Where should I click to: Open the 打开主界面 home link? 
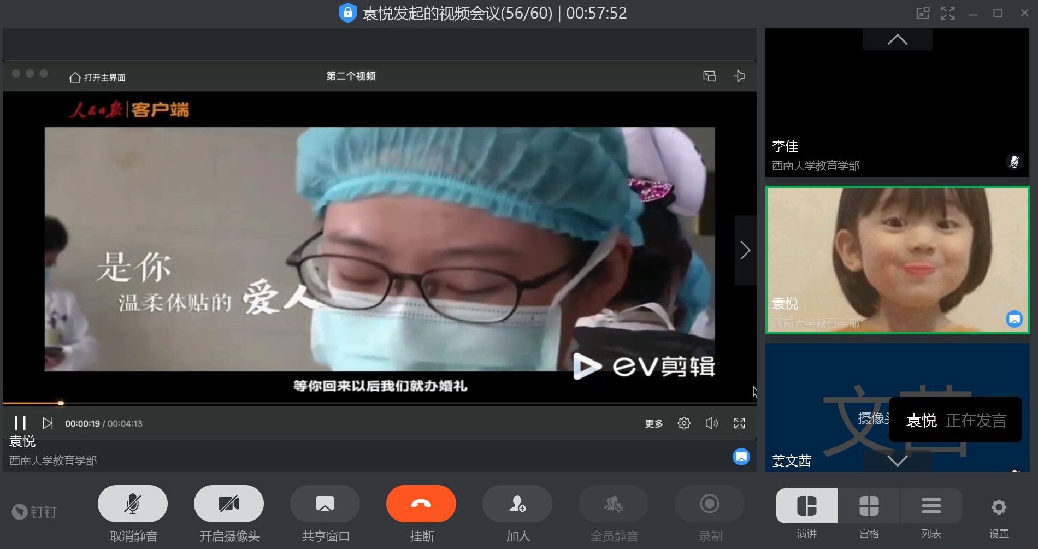click(98, 78)
